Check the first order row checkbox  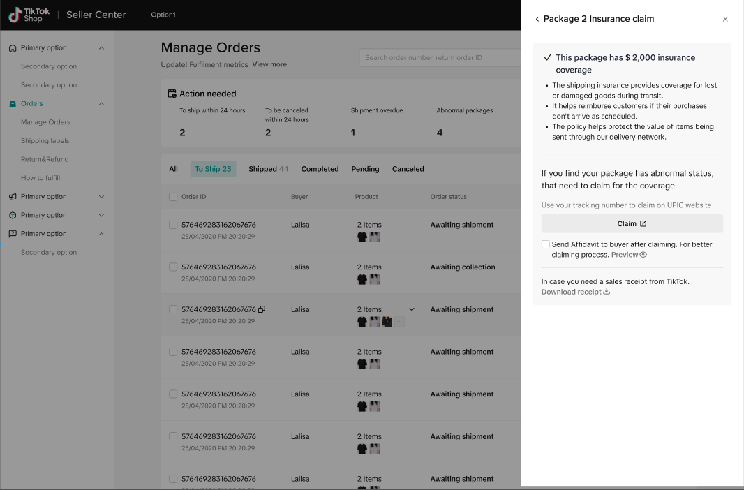click(173, 225)
